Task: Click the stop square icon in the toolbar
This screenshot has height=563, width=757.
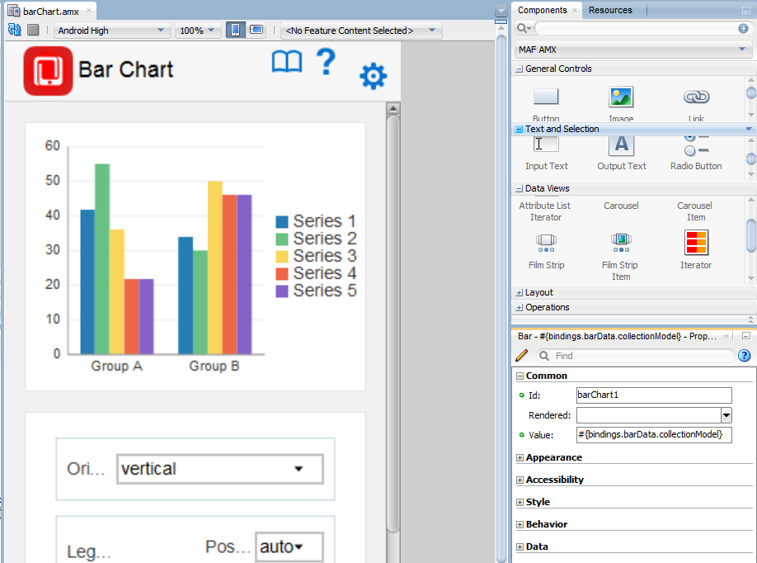Action: click(33, 30)
